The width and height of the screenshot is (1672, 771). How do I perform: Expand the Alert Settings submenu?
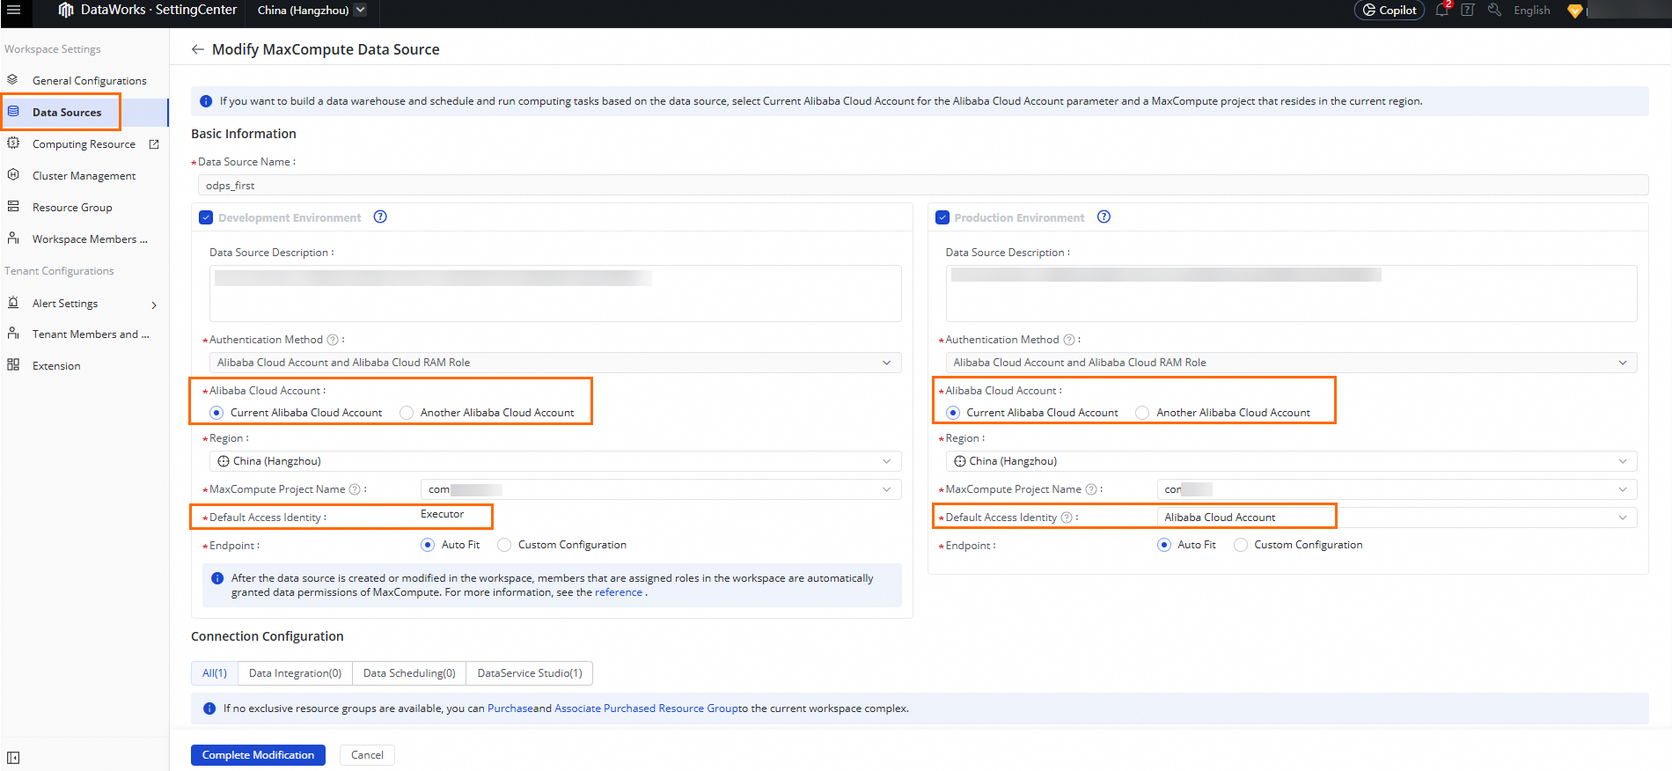pyautogui.click(x=154, y=305)
